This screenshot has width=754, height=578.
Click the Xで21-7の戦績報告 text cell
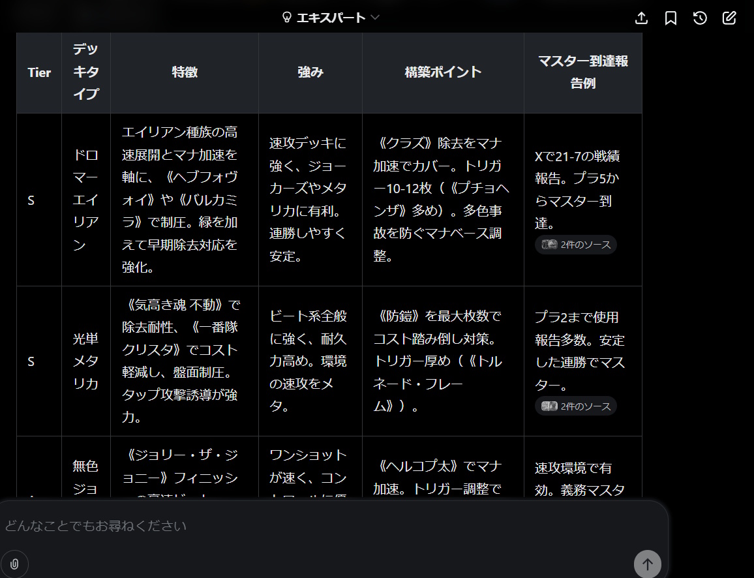click(577, 189)
